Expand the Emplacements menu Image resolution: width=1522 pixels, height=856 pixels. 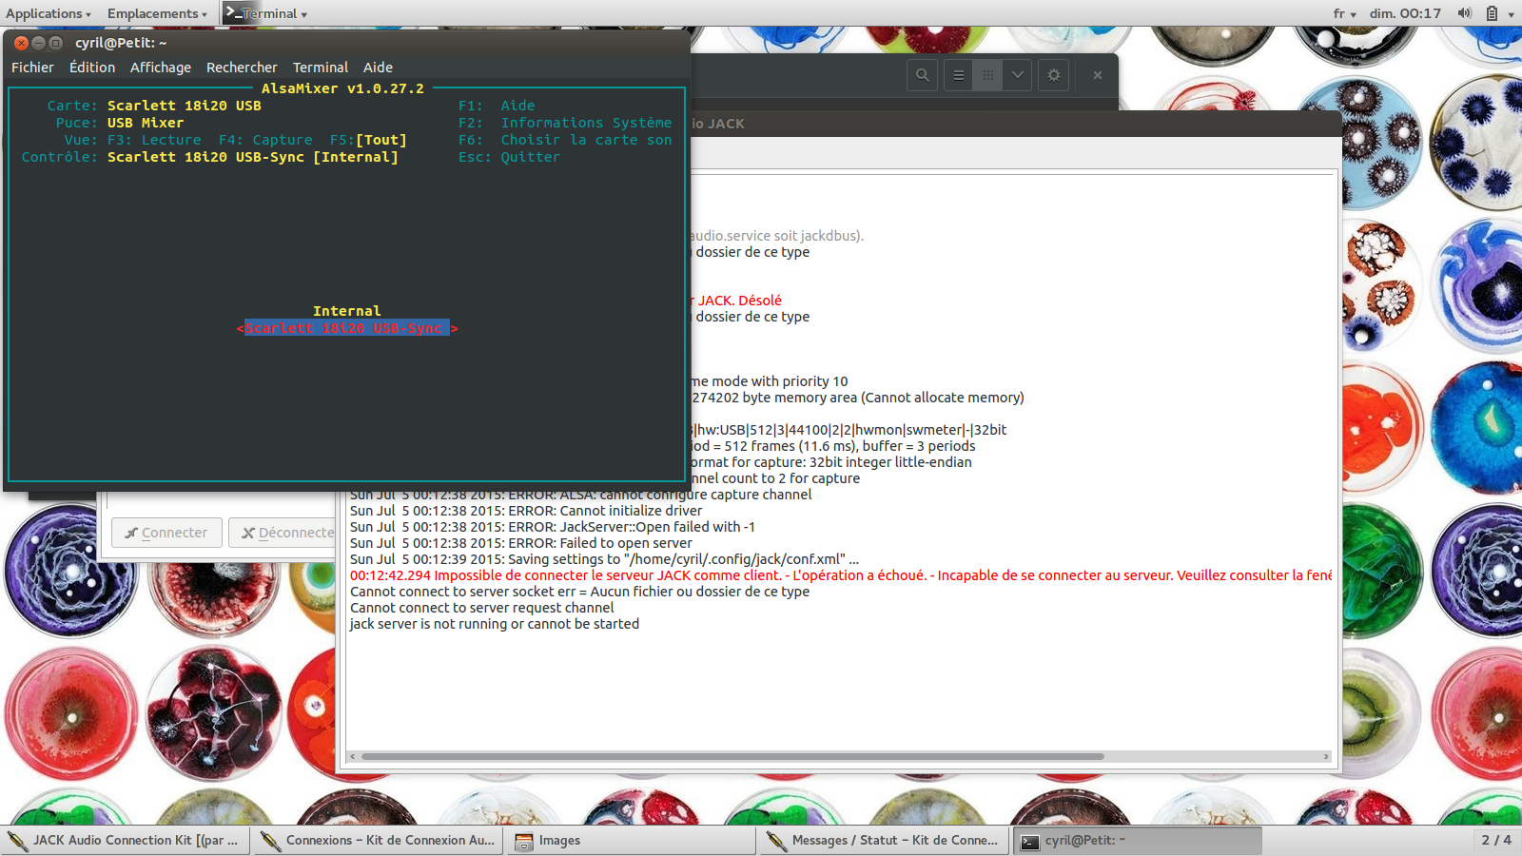156,13
